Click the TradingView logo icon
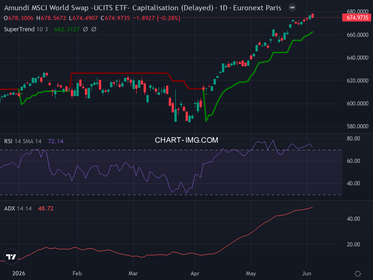The image size is (373, 280). 11,257
